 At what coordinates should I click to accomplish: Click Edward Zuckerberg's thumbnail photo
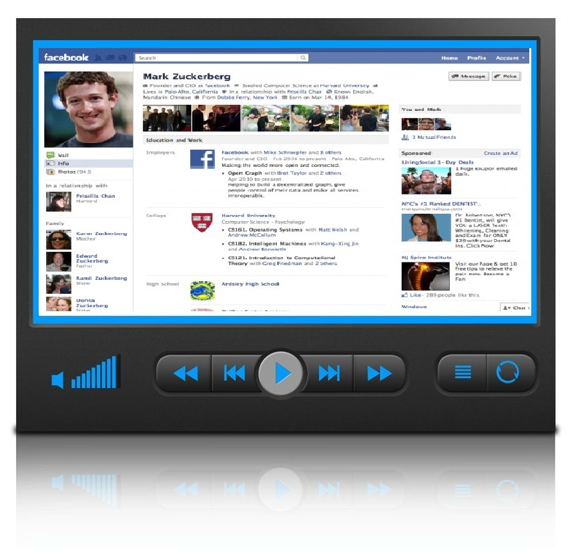click(x=59, y=262)
